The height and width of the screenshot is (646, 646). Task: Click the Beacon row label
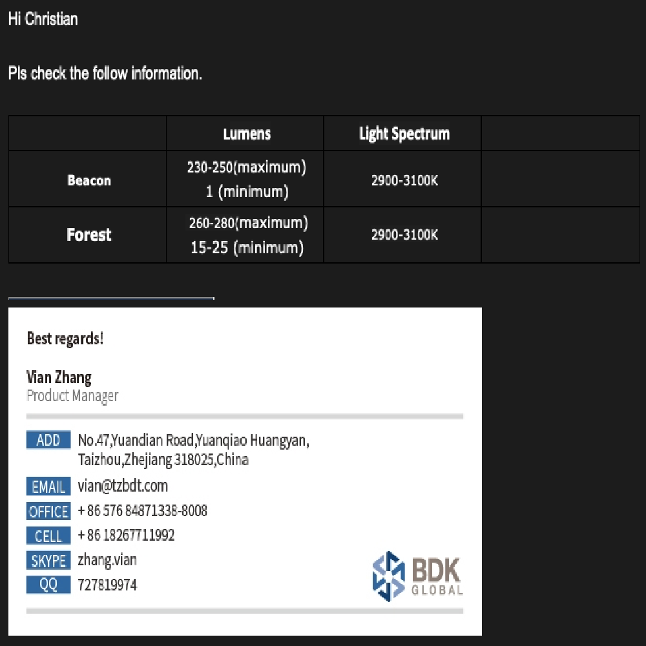coord(89,181)
